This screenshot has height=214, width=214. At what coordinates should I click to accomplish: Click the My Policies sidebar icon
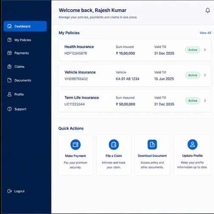pos(9,40)
